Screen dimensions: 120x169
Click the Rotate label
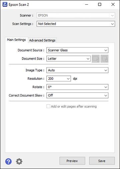coord(38,87)
